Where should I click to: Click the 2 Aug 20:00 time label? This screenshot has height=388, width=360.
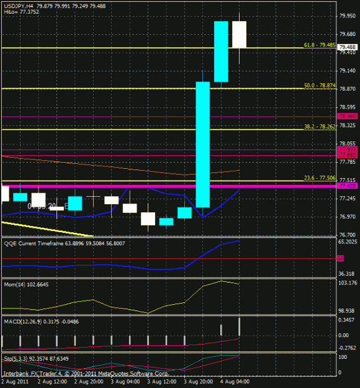(x=89, y=382)
